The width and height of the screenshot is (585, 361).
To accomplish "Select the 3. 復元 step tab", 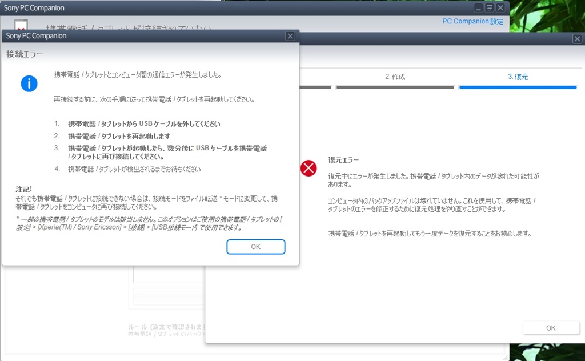I will [x=518, y=77].
